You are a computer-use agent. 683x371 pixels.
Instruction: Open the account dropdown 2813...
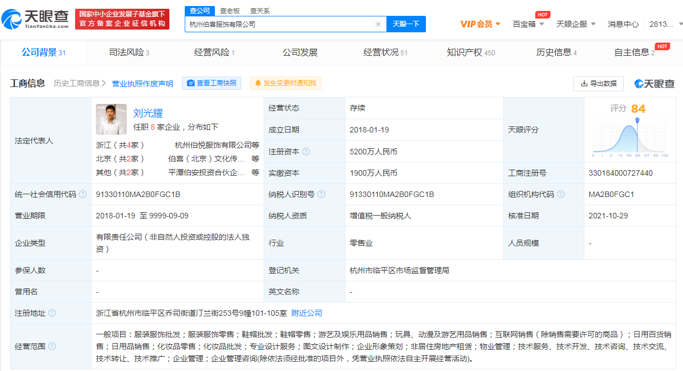pos(665,24)
